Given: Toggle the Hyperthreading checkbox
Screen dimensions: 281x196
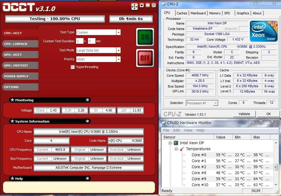Looking at the screenshot, I should coord(72,67).
